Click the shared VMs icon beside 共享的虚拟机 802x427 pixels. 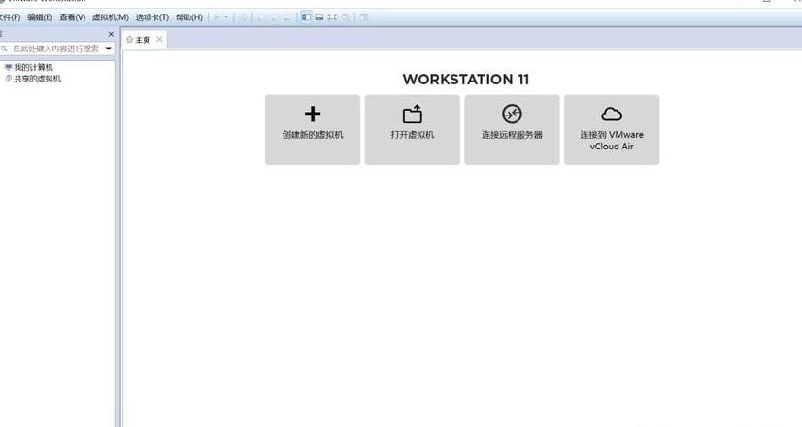click(8, 79)
